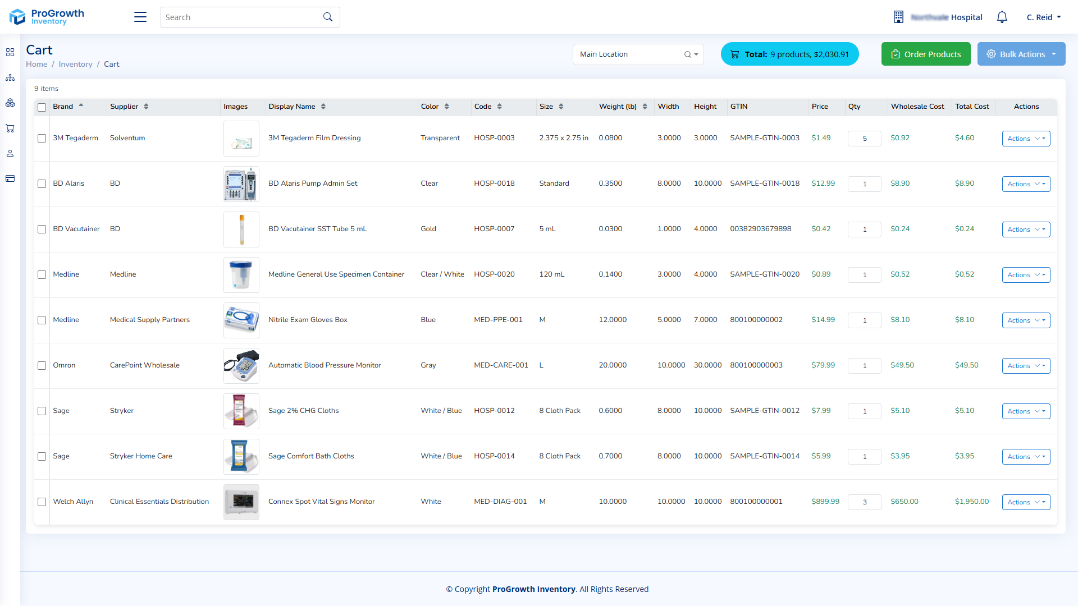Viewport: 1078px width, 606px height.
Task: Click the hospital building icon
Action: tap(898, 17)
